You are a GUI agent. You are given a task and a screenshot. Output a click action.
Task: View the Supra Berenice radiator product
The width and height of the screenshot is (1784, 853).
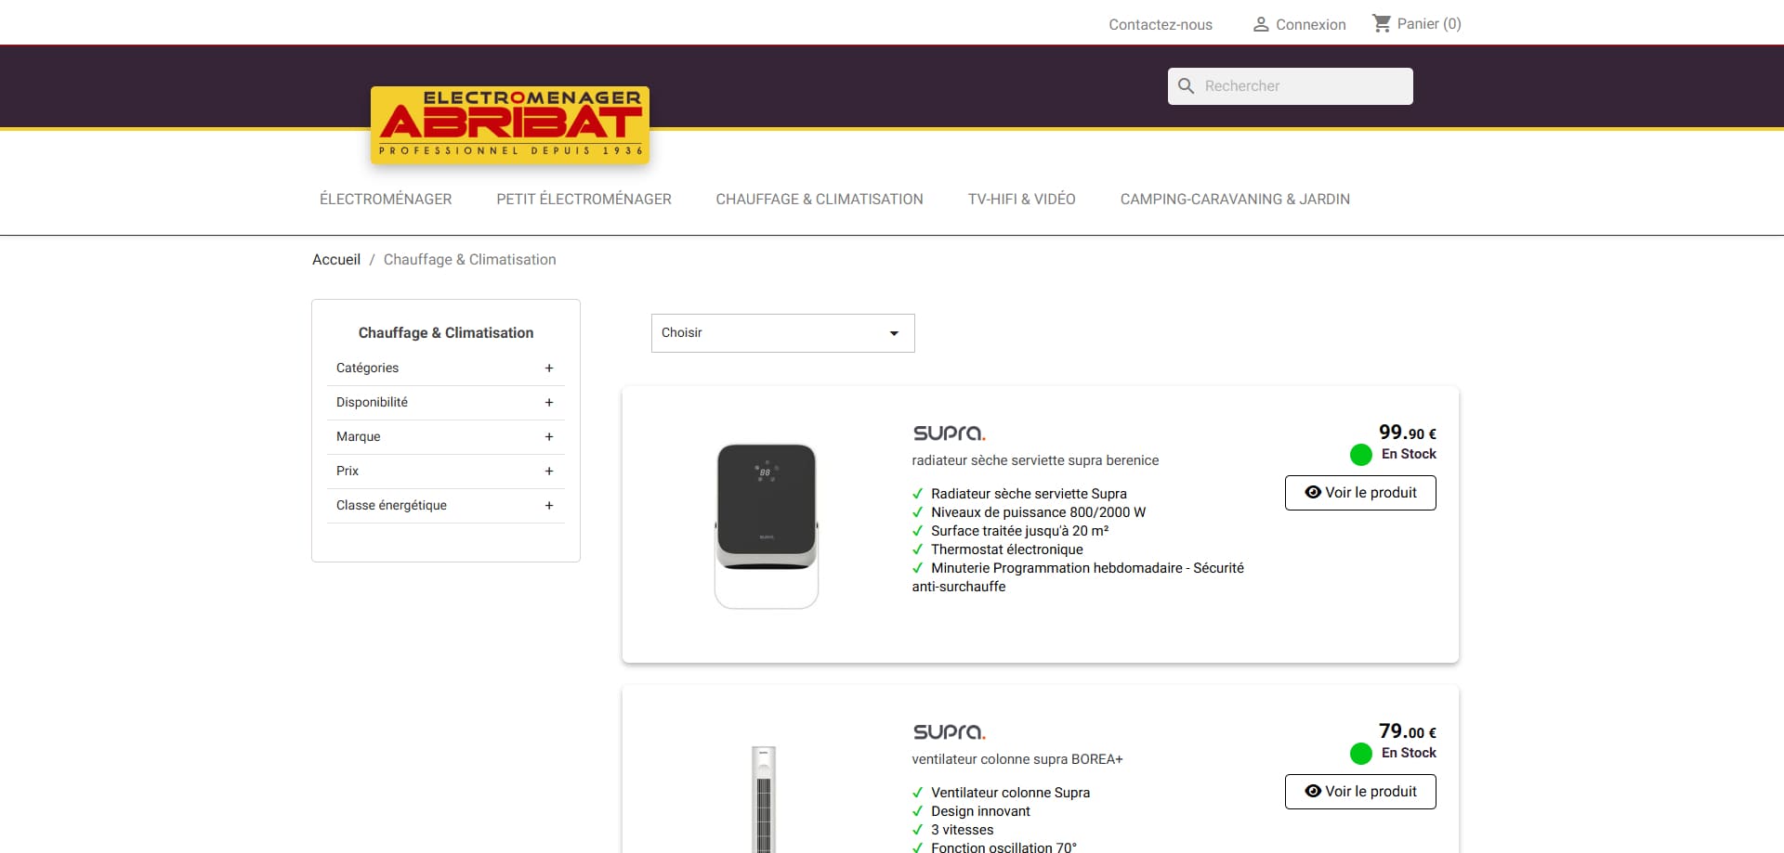point(1360,493)
